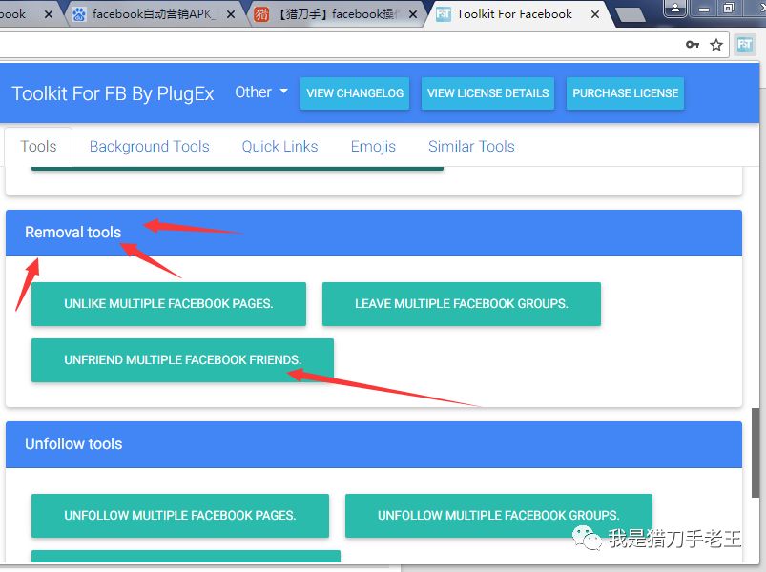
Task: Launch Leave Multiple Facebook Groups tool
Action: [x=461, y=304]
